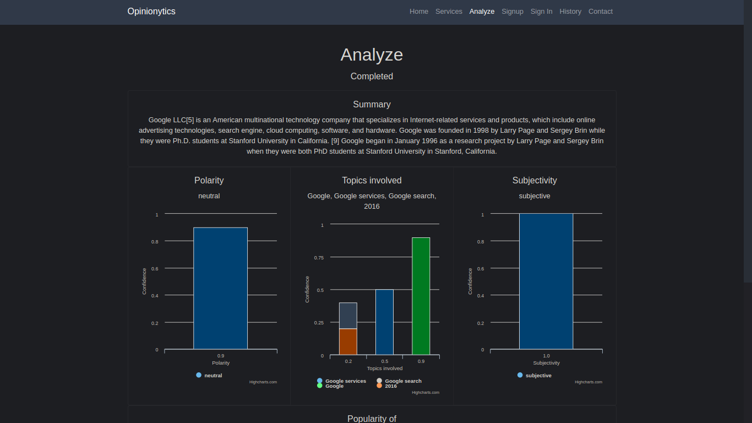Go to the Home nav item

[419, 12]
